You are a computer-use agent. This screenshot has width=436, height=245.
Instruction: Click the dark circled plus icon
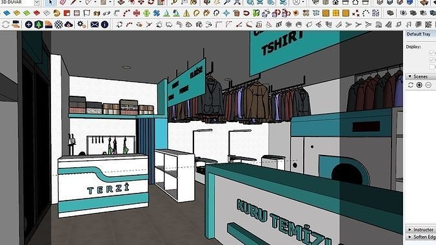click(x=28, y=24)
